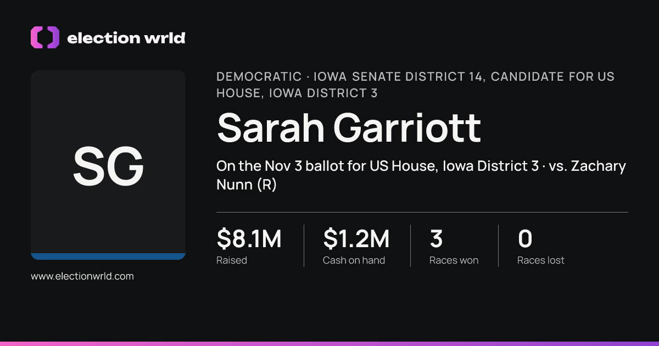Open the SG candidate avatar placeholder
The width and height of the screenshot is (659, 346).
click(x=108, y=165)
